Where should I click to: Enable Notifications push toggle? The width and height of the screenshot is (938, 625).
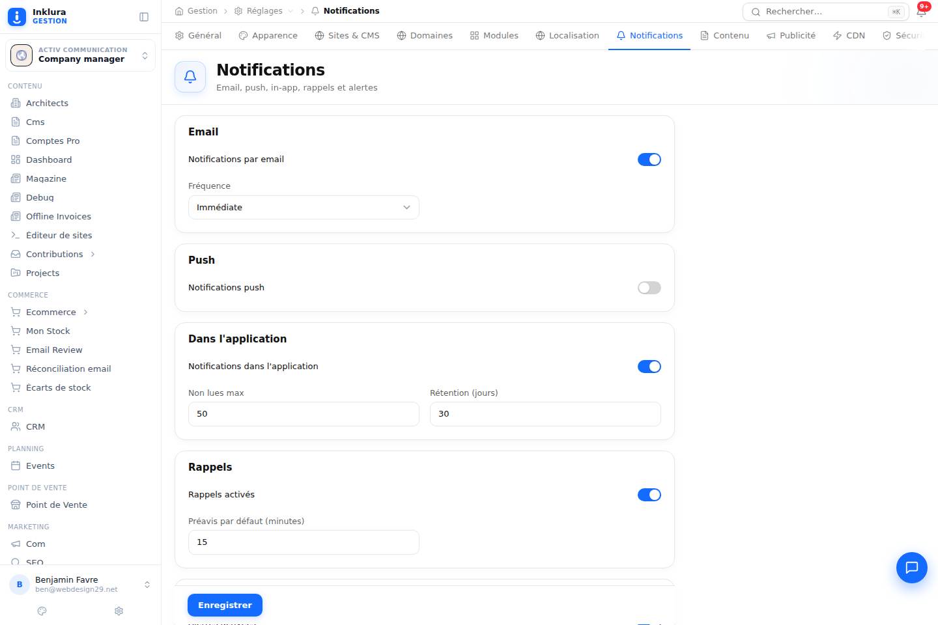tap(649, 288)
